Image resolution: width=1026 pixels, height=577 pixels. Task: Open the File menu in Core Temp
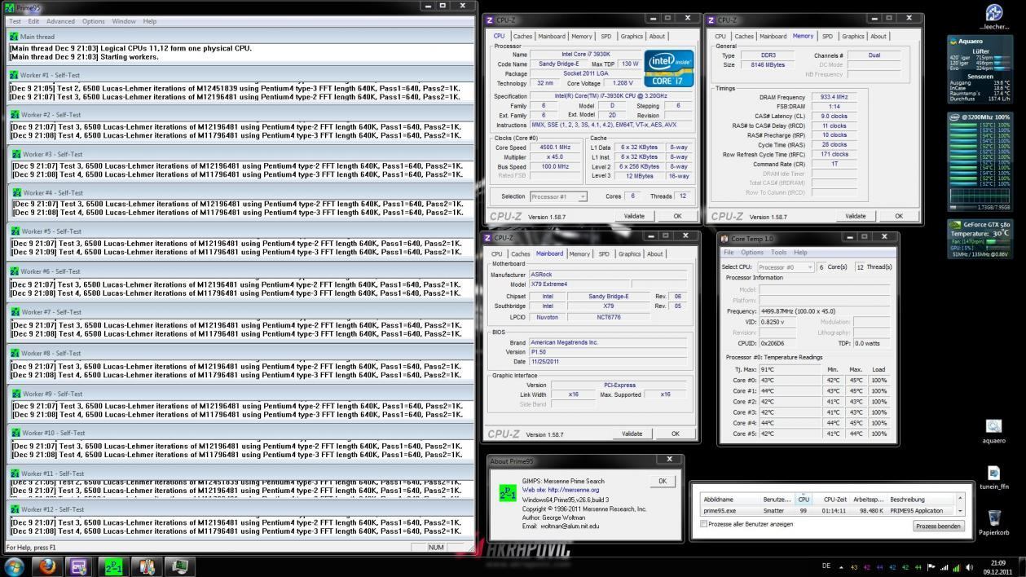[729, 253]
